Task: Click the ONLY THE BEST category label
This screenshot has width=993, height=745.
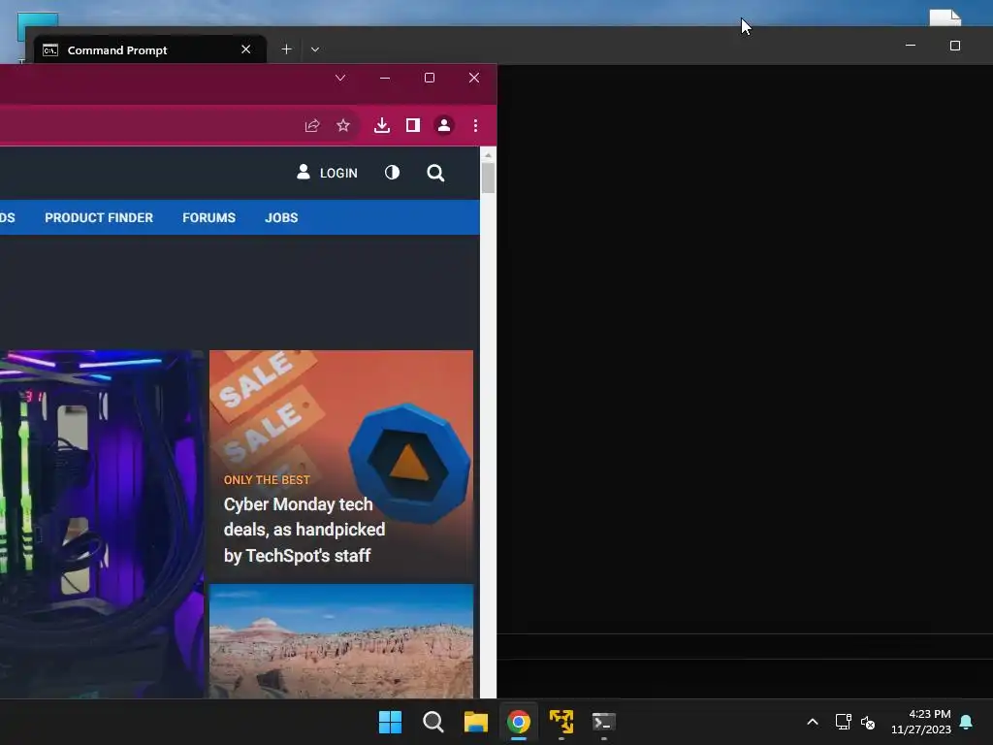Action: (x=267, y=479)
